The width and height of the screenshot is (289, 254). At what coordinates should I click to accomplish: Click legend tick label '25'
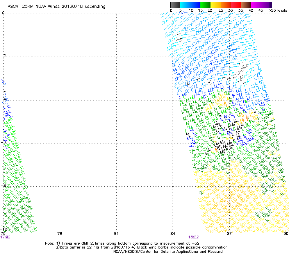(x=221, y=11)
